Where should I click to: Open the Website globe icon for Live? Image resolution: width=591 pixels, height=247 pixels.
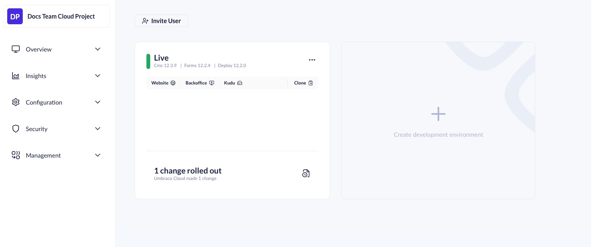pyautogui.click(x=173, y=83)
